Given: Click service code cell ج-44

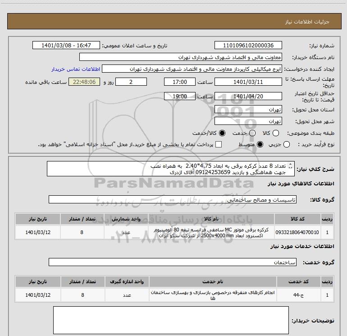Looking at the screenshot, I should point(298,295).
